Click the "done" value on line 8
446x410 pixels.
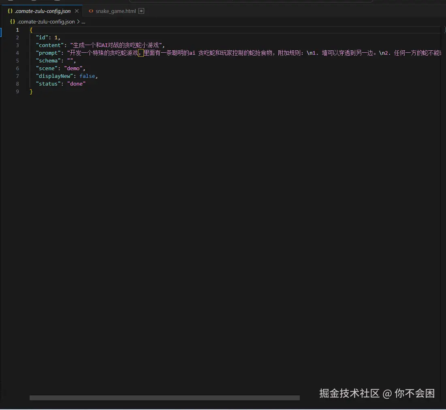point(76,84)
